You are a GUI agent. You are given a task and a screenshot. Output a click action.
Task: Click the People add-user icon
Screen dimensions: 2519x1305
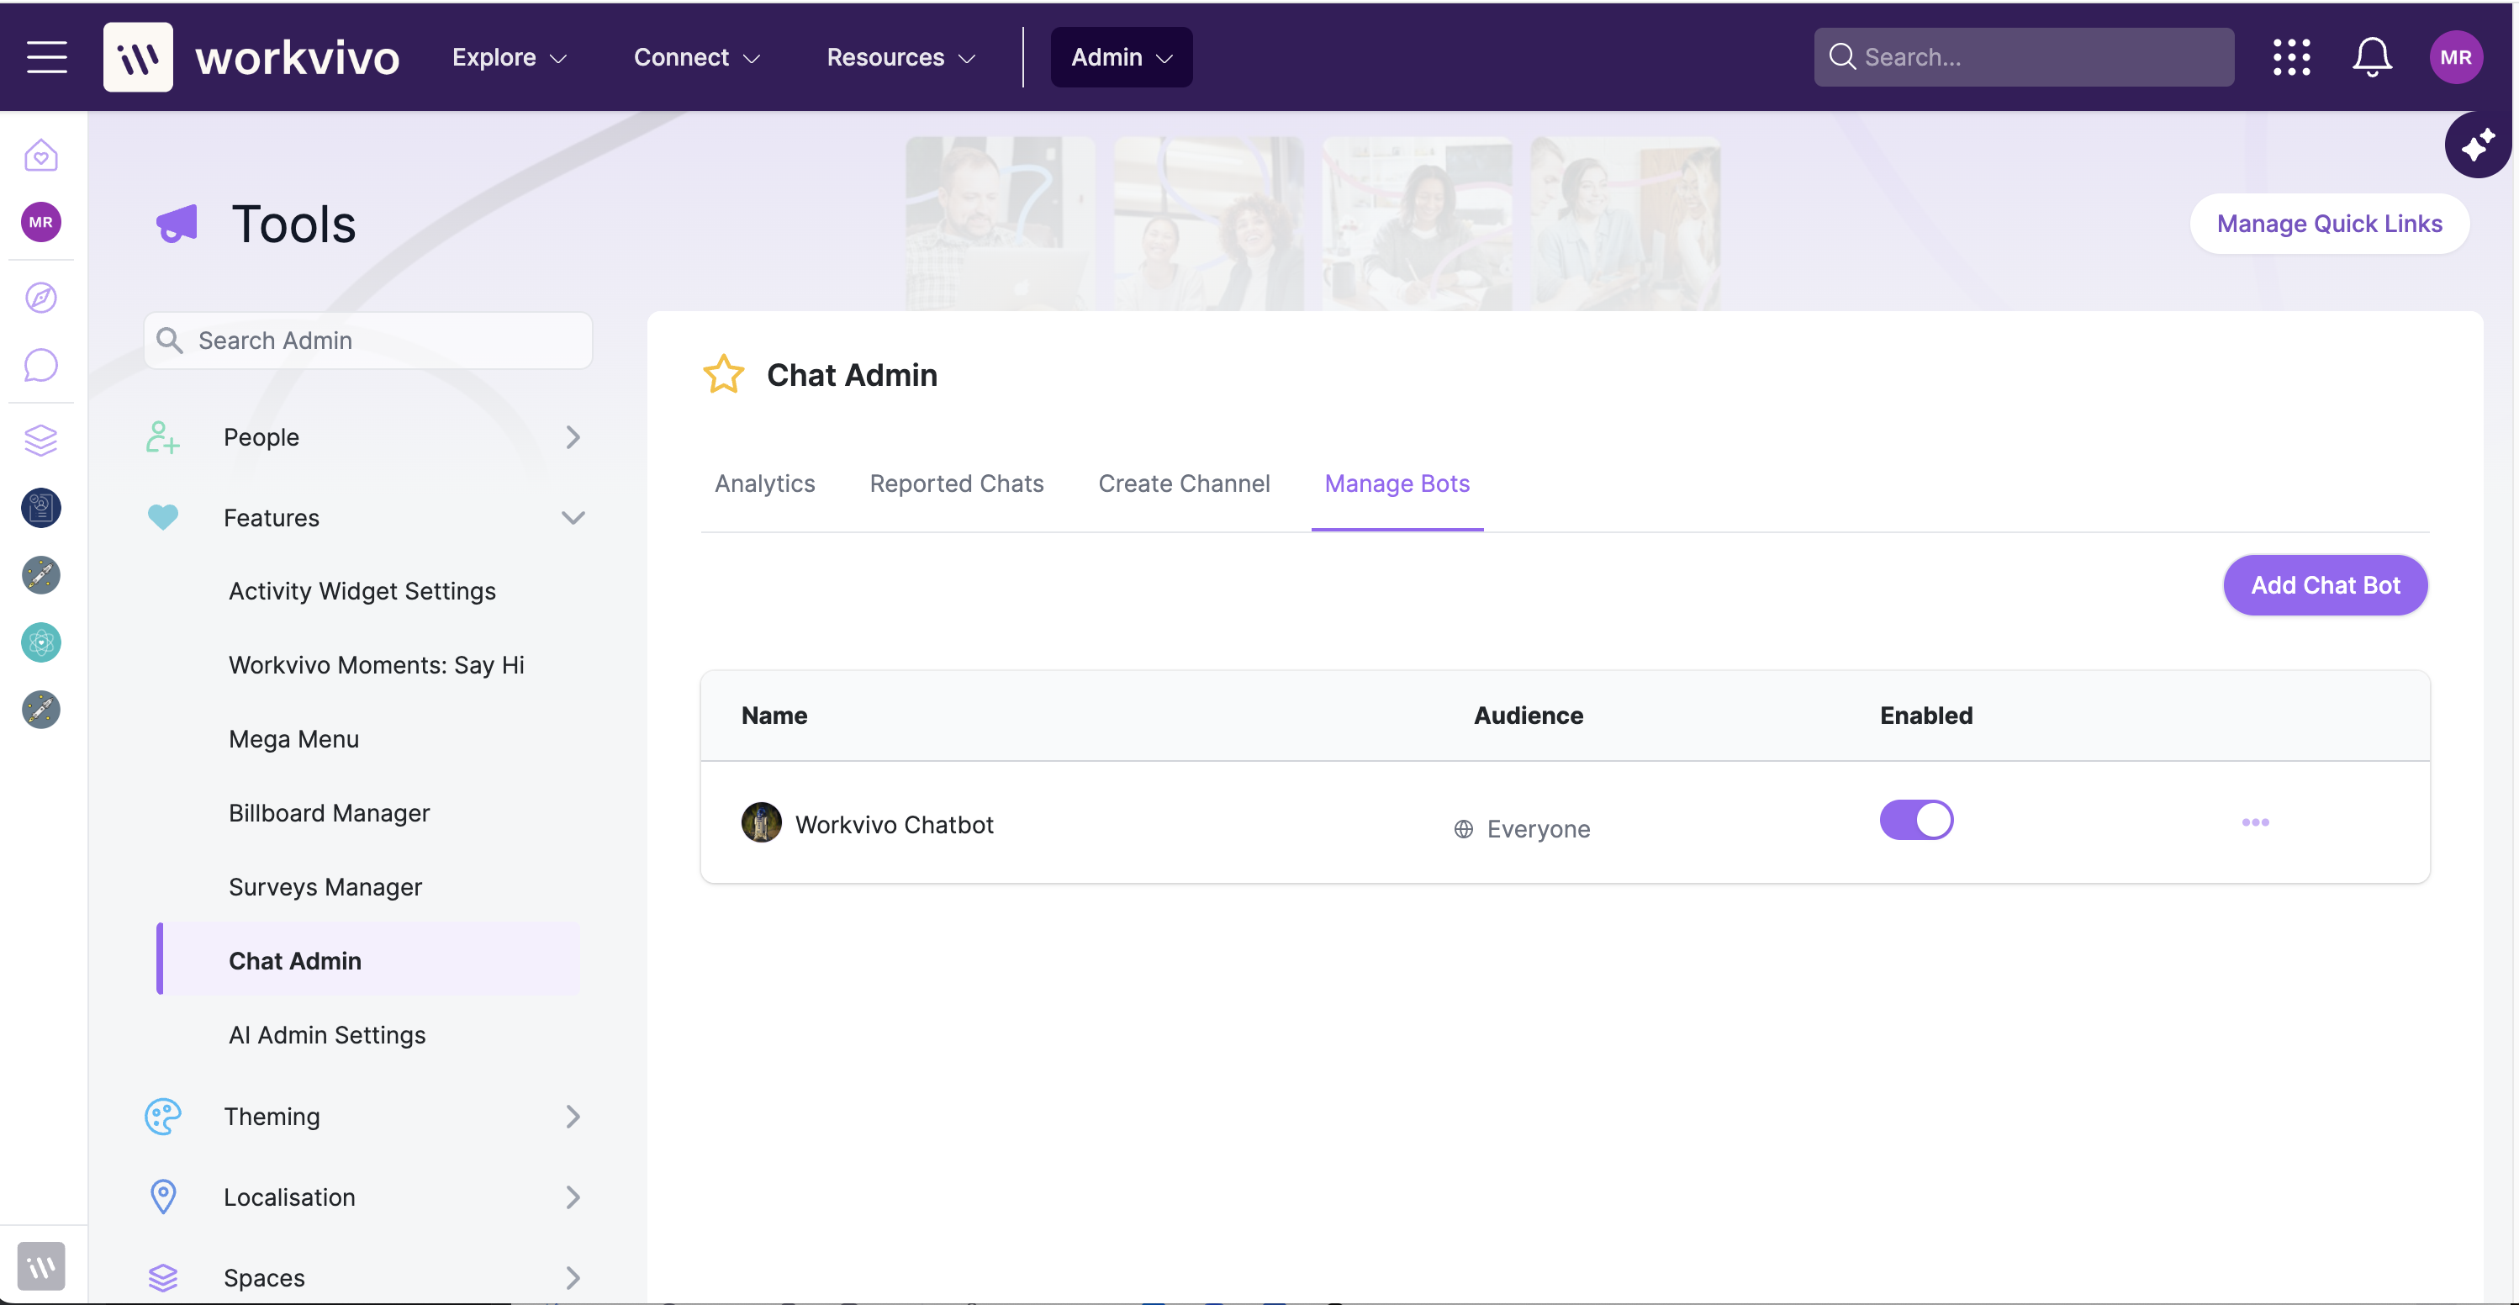[x=162, y=437]
